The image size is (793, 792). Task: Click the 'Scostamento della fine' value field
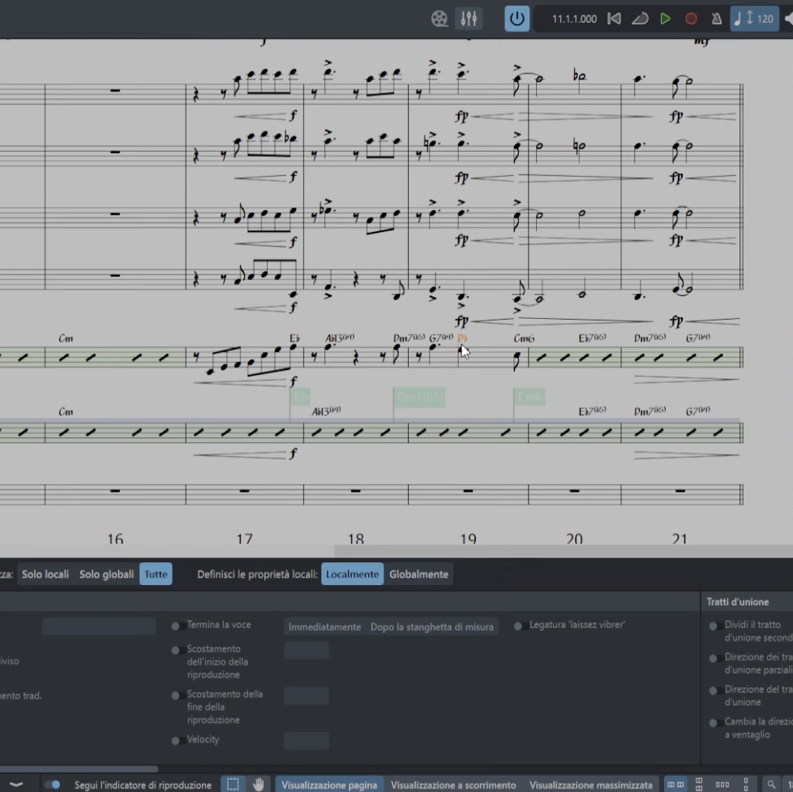306,695
